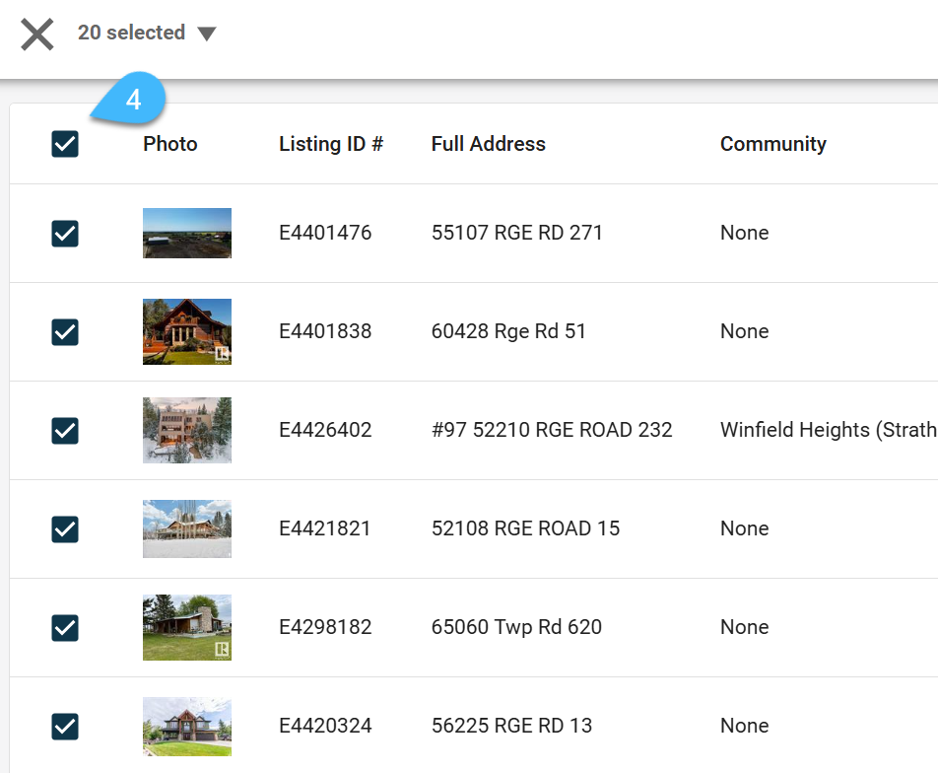Expand the 20 selected dropdown arrow
Image resolution: width=938 pixels, height=773 pixels.
click(x=206, y=34)
